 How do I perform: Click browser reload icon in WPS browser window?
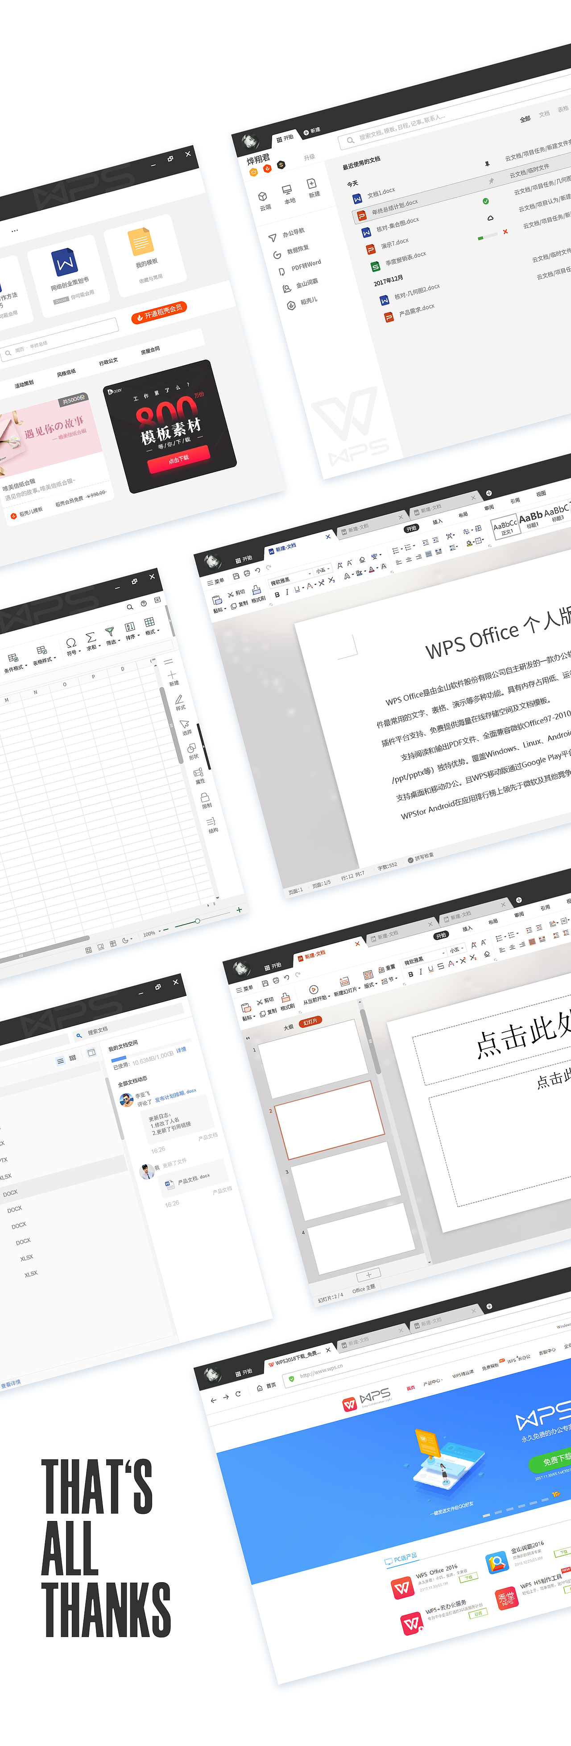pos(238,1394)
